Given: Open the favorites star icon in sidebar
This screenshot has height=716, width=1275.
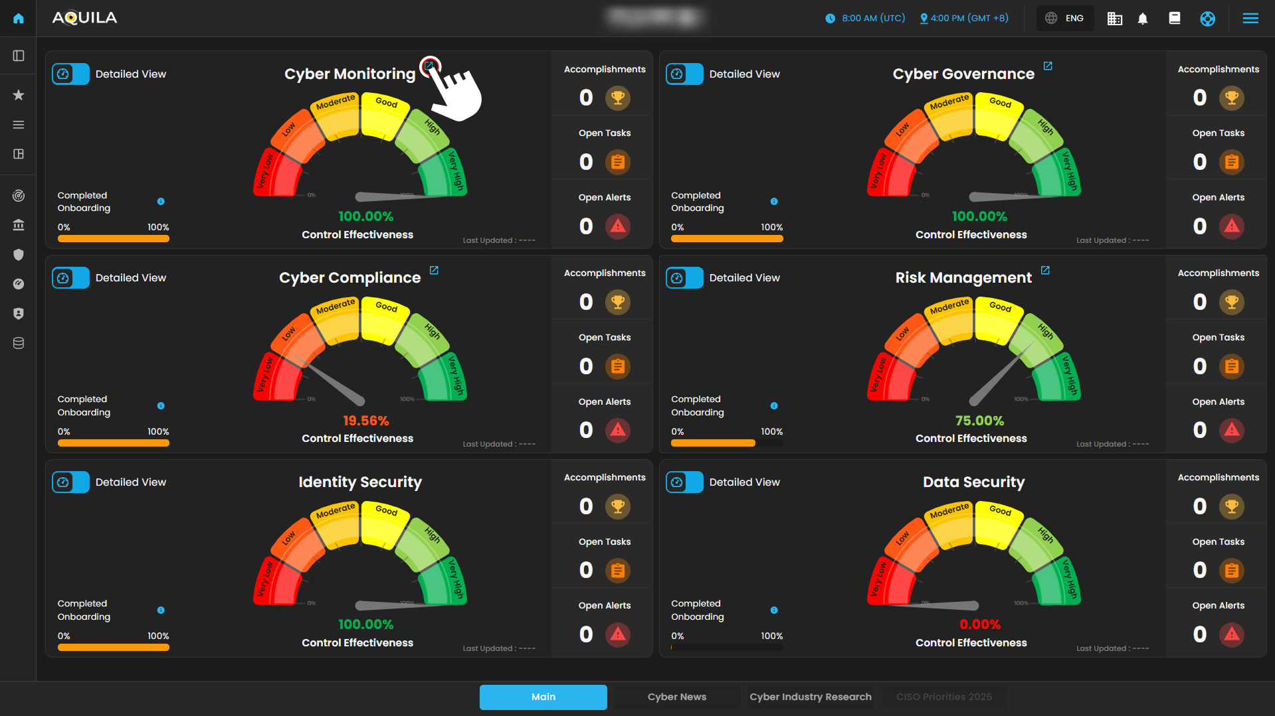Looking at the screenshot, I should (19, 95).
